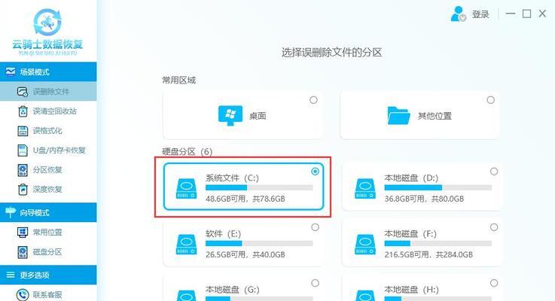Select the 桌面 radio button
Screen dimensions: 555x301
pos(313,100)
